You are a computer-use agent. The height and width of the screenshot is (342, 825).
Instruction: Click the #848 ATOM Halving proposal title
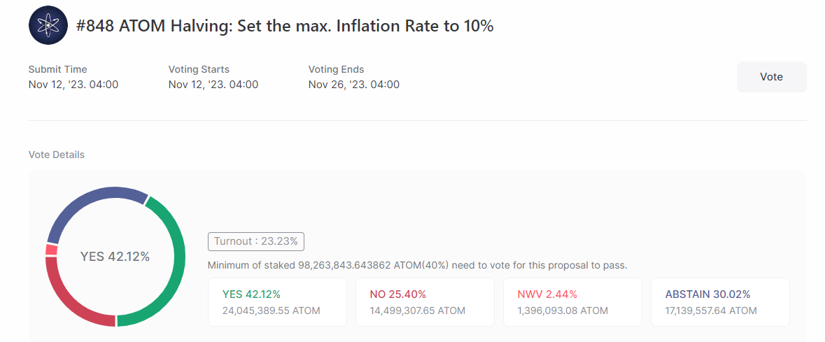click(x=285, y=27)
